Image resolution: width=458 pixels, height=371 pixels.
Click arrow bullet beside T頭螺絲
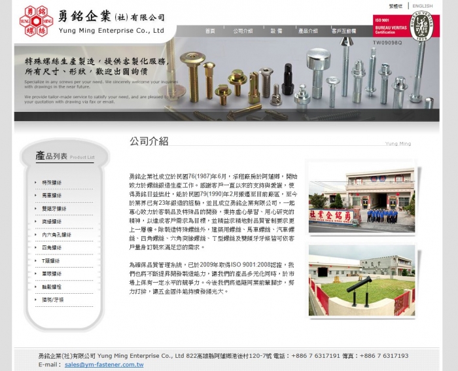35,260
